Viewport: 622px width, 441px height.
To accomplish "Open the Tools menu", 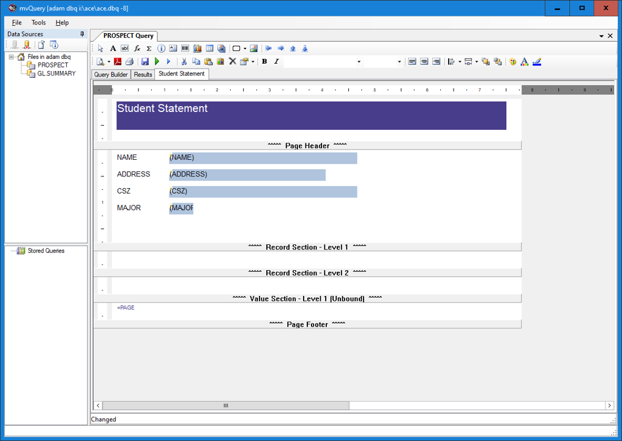I will point(39,23).
